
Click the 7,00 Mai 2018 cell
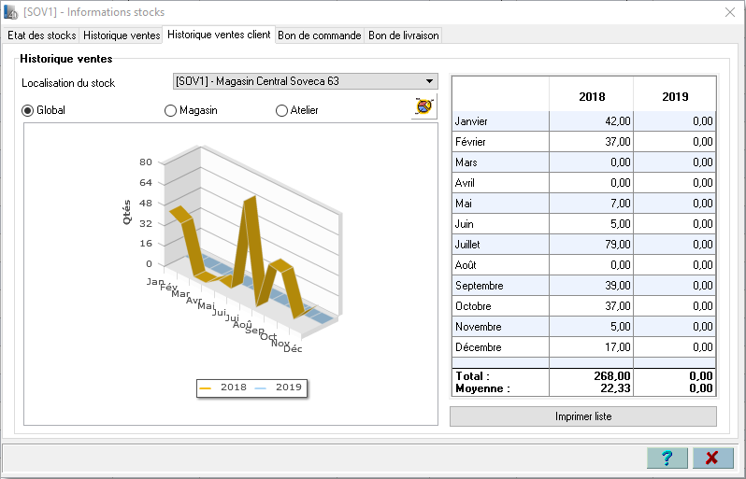pos(592,204)
